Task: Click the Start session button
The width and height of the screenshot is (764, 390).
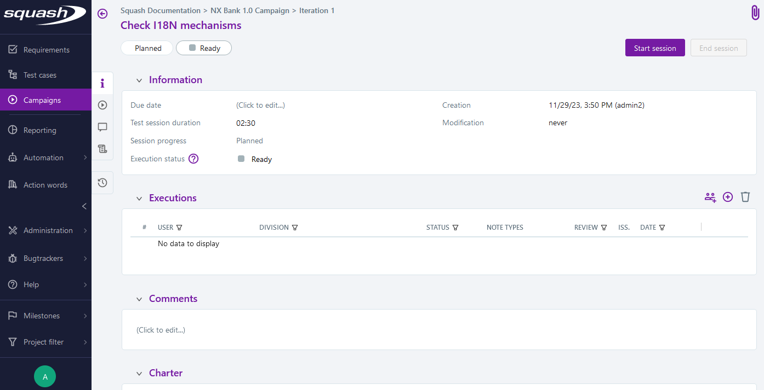Action: click(x=655, y=48)
